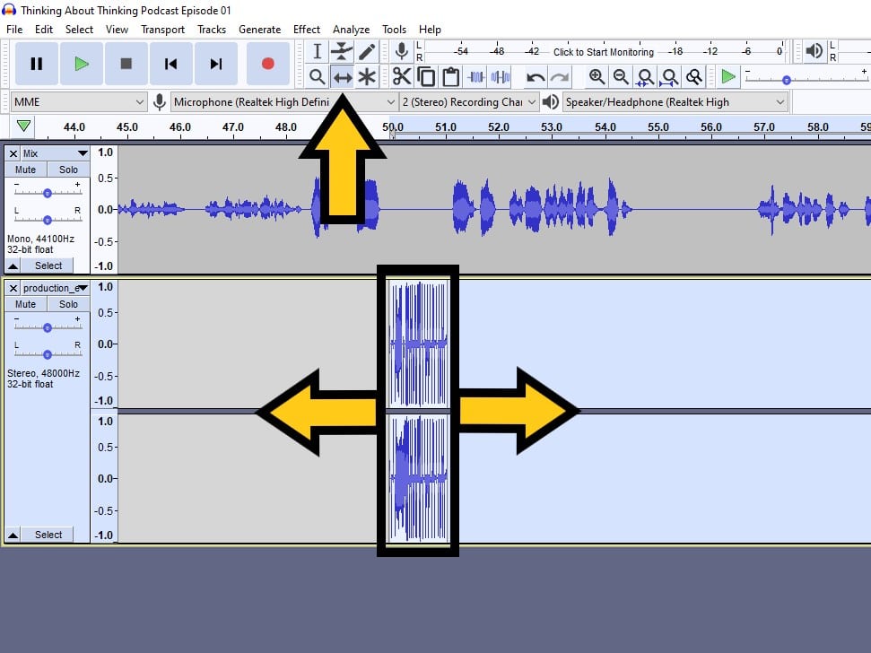Image resolution: width=871 pixels, height=653 pixels.
Task: Click the Play-at-Speed green button
Action: pos(727,76)
